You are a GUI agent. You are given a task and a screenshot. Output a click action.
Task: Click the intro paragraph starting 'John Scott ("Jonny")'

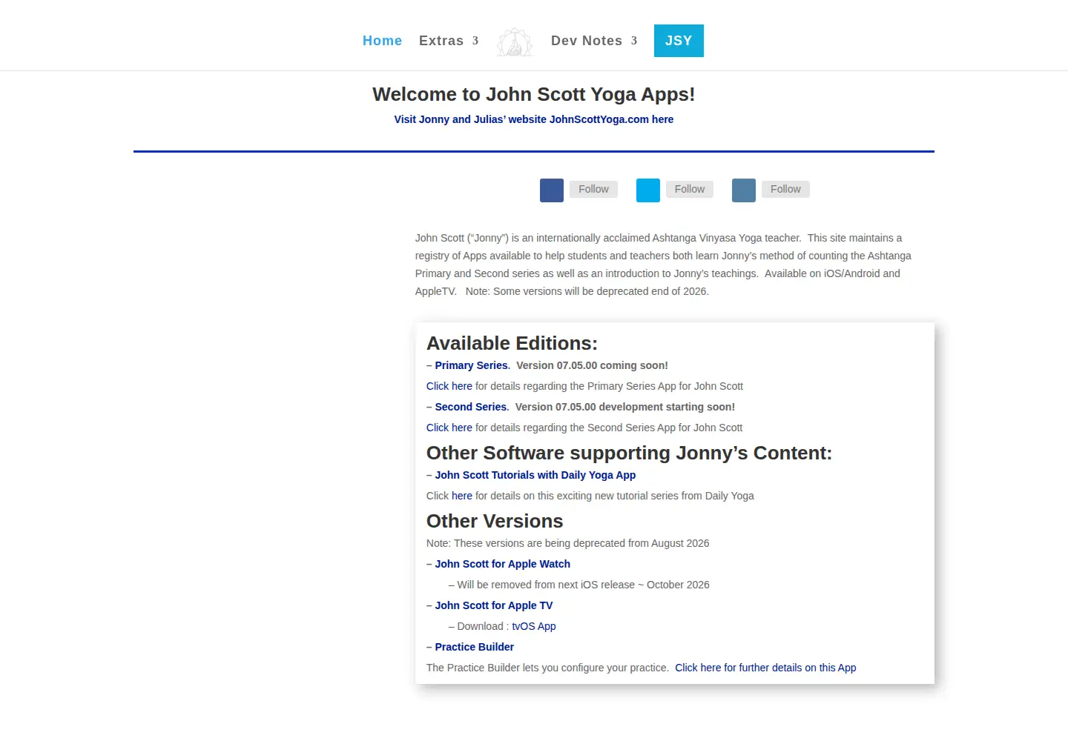(663, 265)
